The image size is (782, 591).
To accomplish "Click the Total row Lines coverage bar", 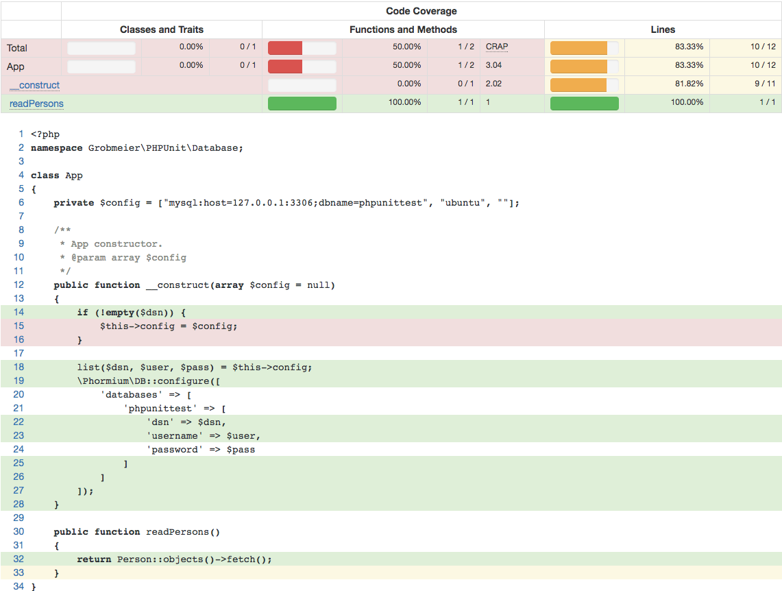I will point(584,47).
